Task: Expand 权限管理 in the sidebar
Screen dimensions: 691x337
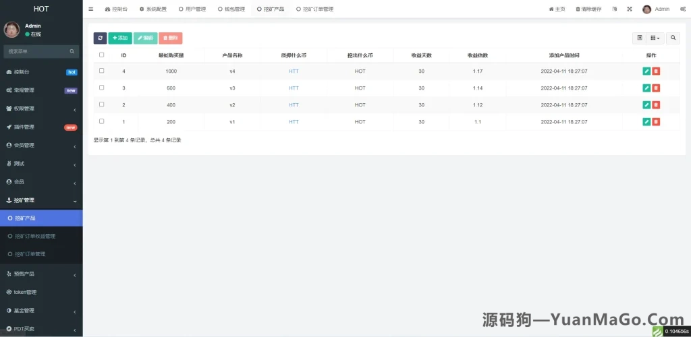Action: (41, 109)
